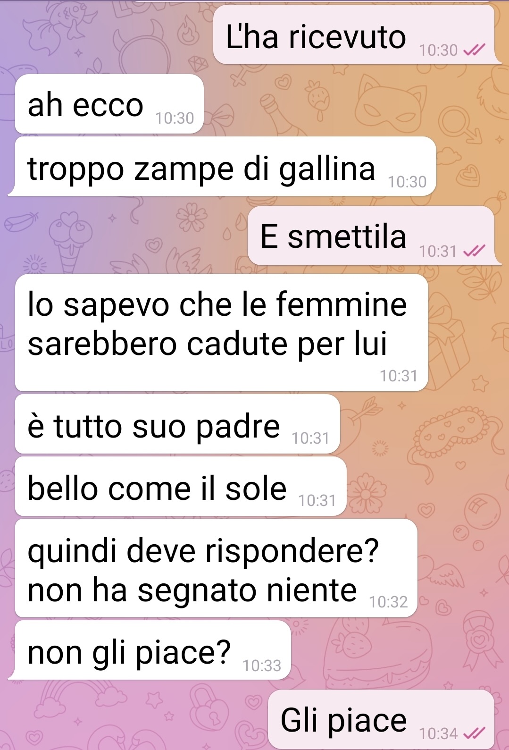Tap the 10:31 timestamp on 'bello come il sole'
509x750 pixels.
point(317,500)
